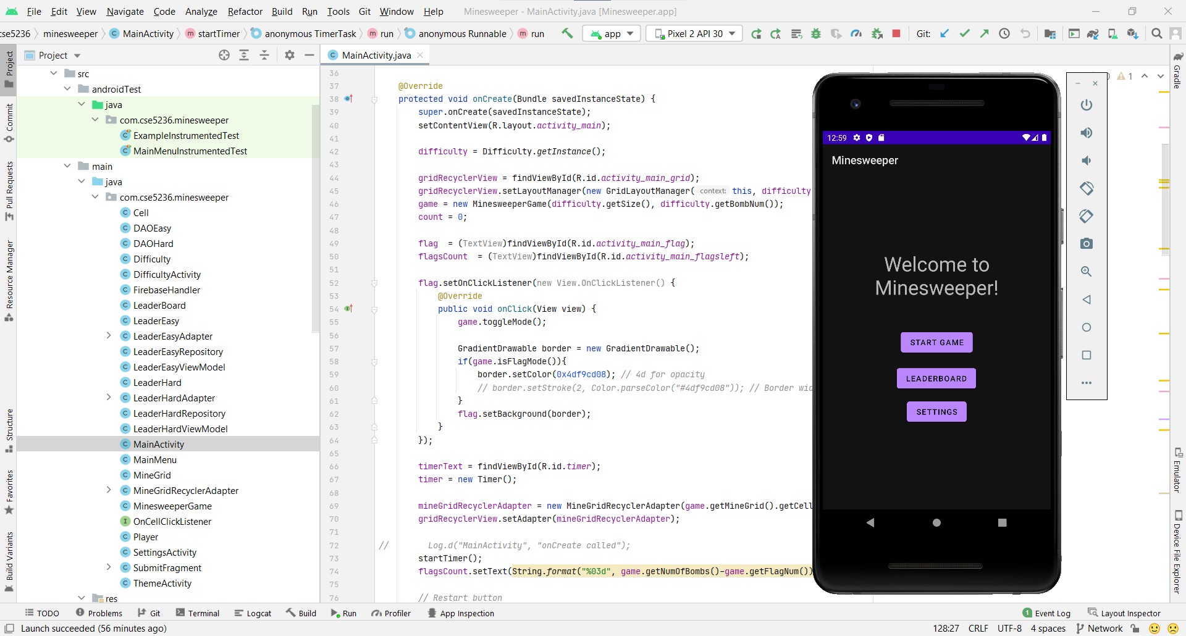The image size is (1186, 636).
Task: Open AVD Manager icon in toolbar
Action: [1112, 33]
